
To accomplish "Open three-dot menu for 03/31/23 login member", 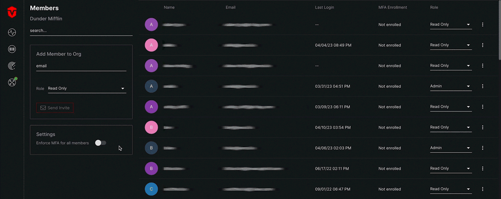I will pos(482,86).
